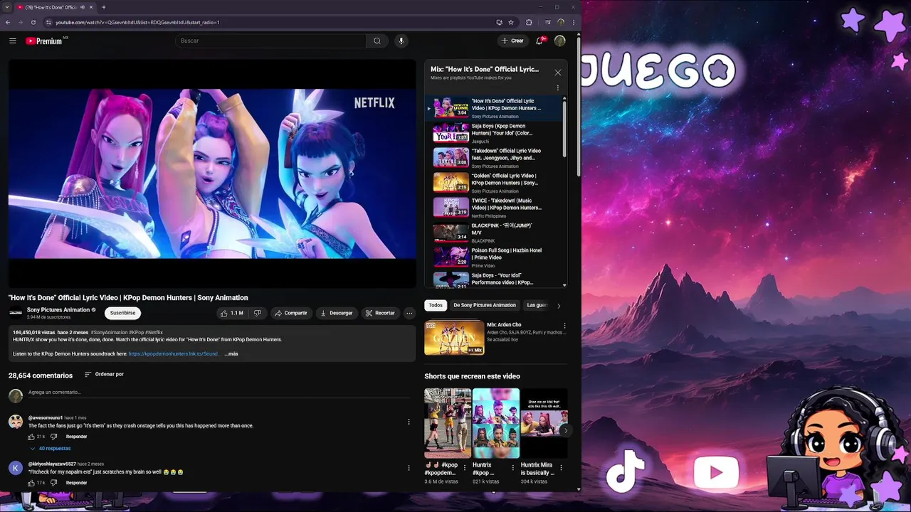Bookmark this page with the star icon
This screenshot has width=911, height=512.
tap(511, 22)
